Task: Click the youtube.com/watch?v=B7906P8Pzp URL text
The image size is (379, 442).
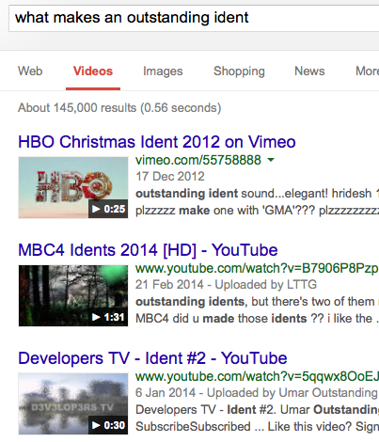Action: tap(257, 268)
